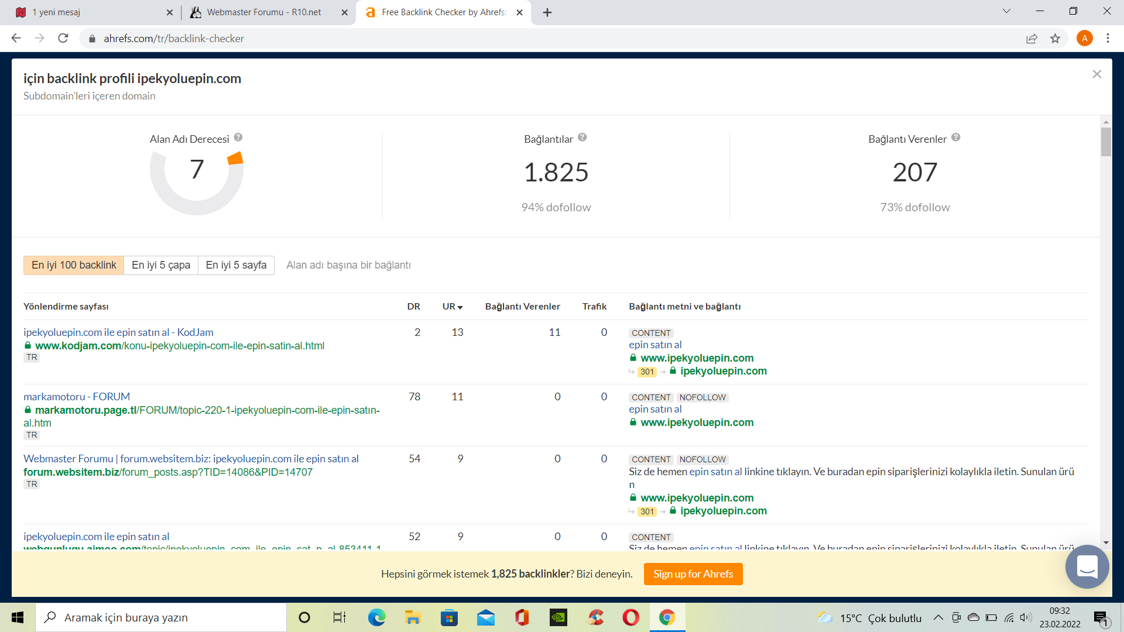Screen dimensions: 1124x632
Task: Click the share page icon in the address bar
Action: [x=1032, y=39]
